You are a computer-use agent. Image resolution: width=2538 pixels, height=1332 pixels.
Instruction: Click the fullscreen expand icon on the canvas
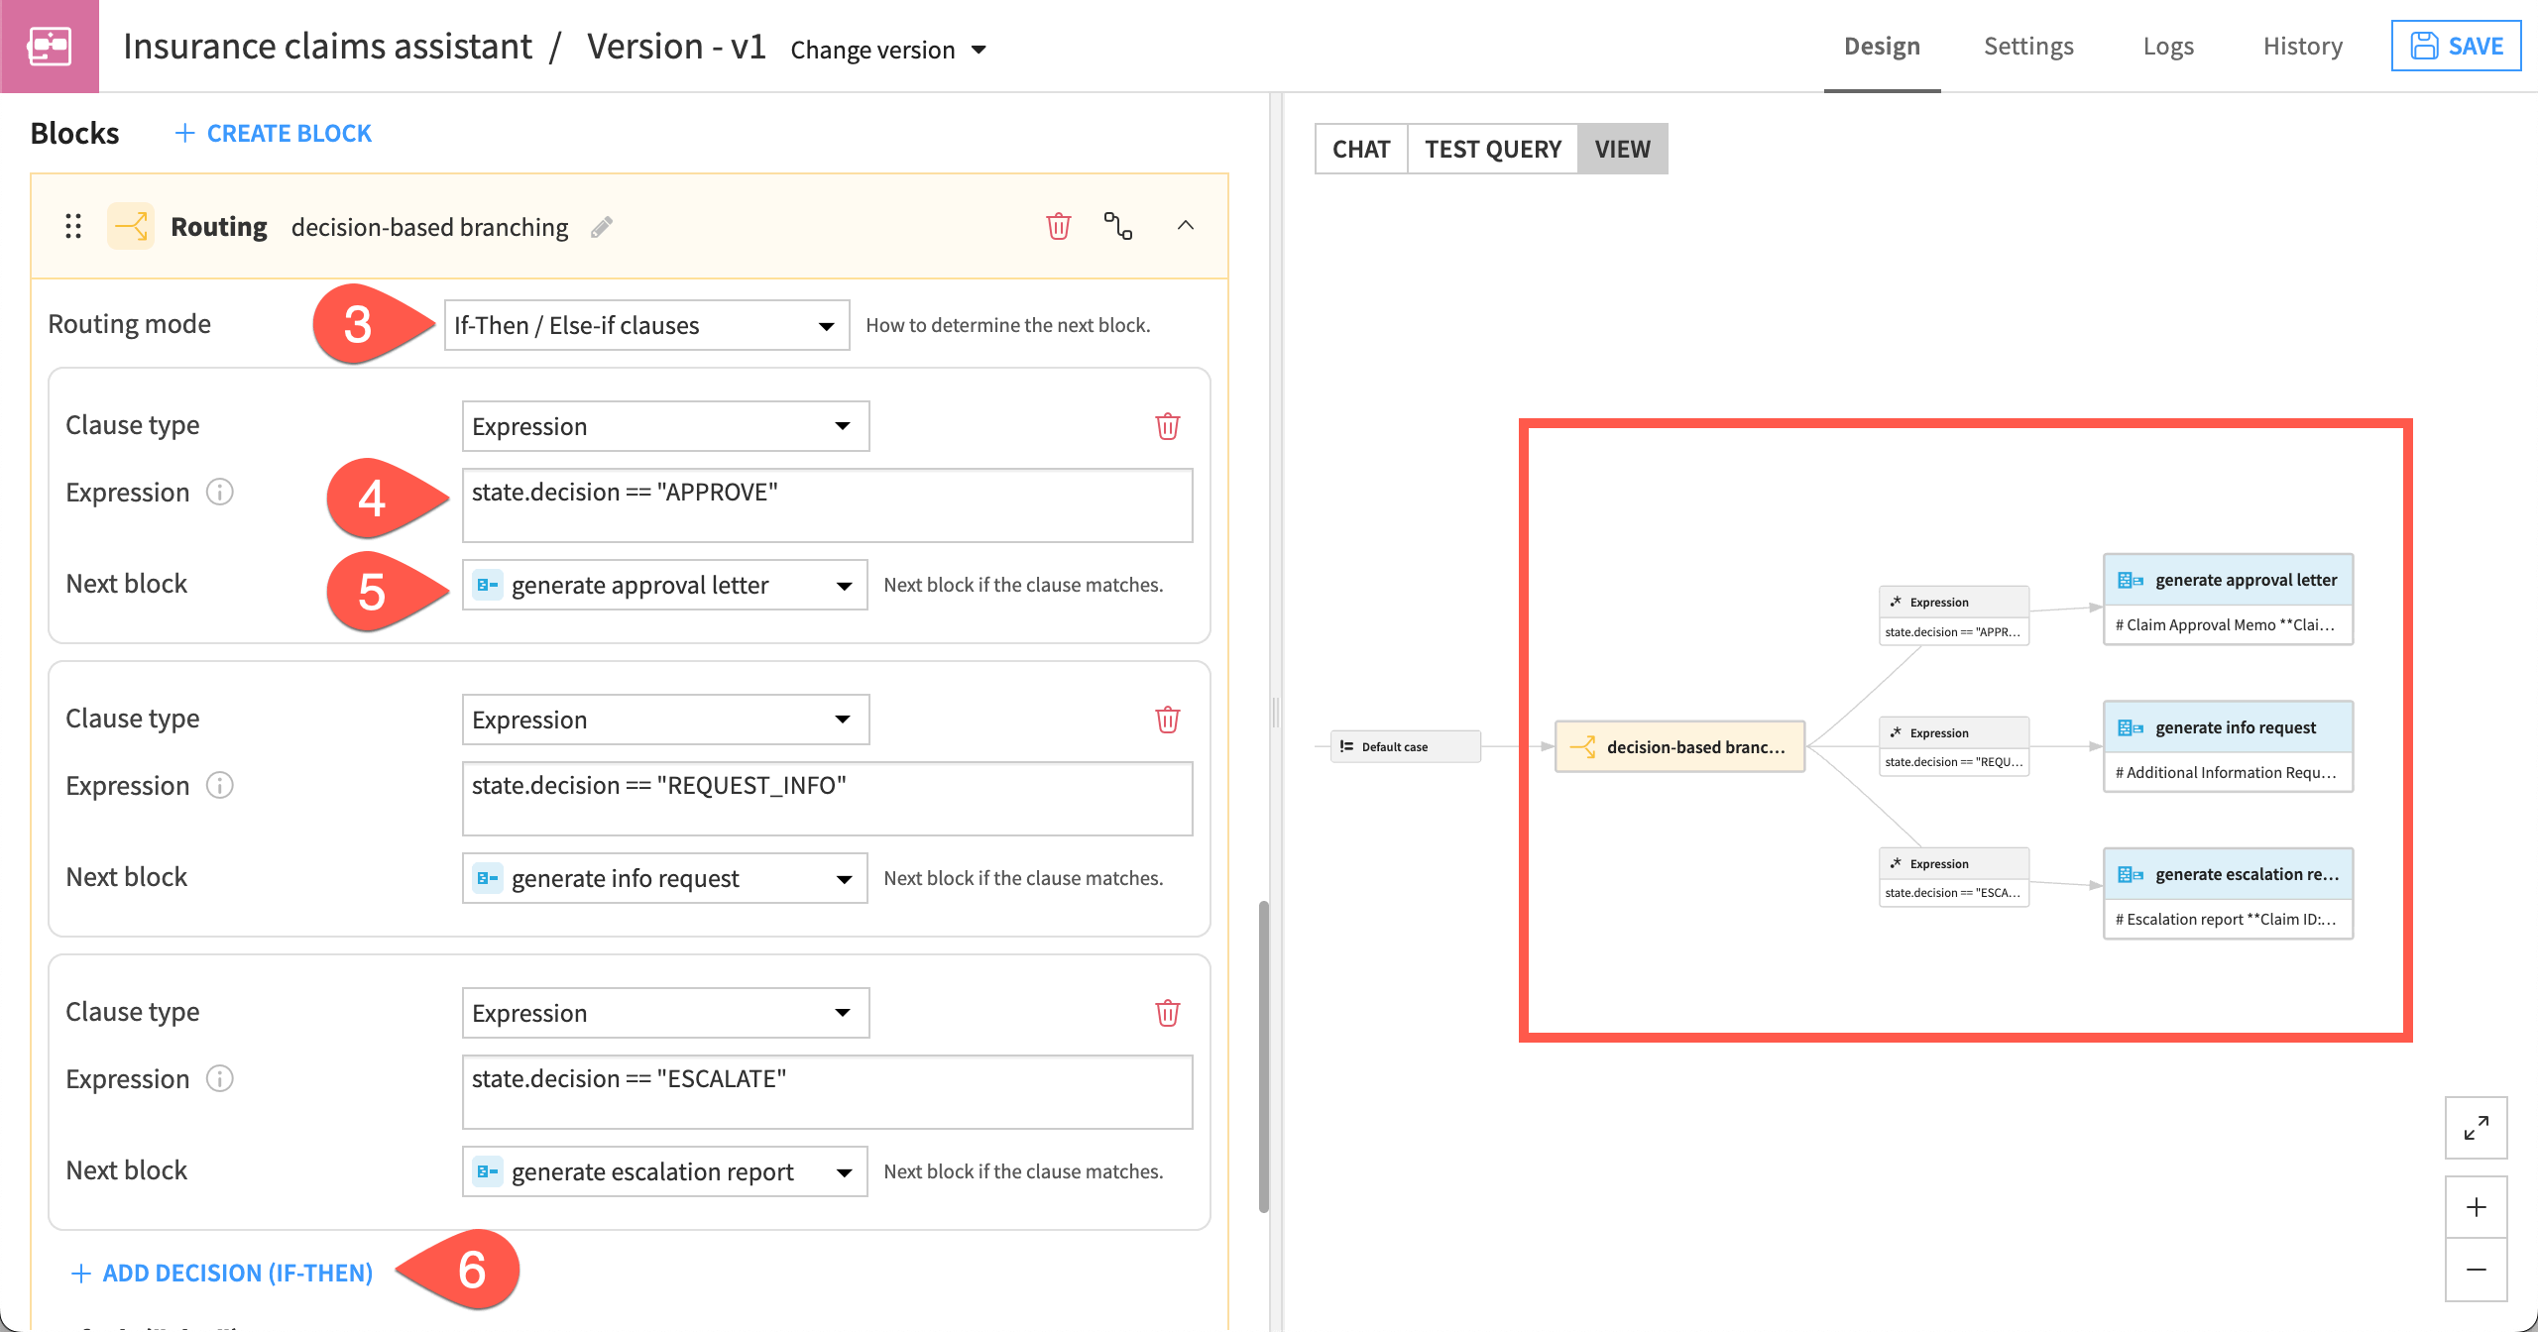point(2476,1127)
